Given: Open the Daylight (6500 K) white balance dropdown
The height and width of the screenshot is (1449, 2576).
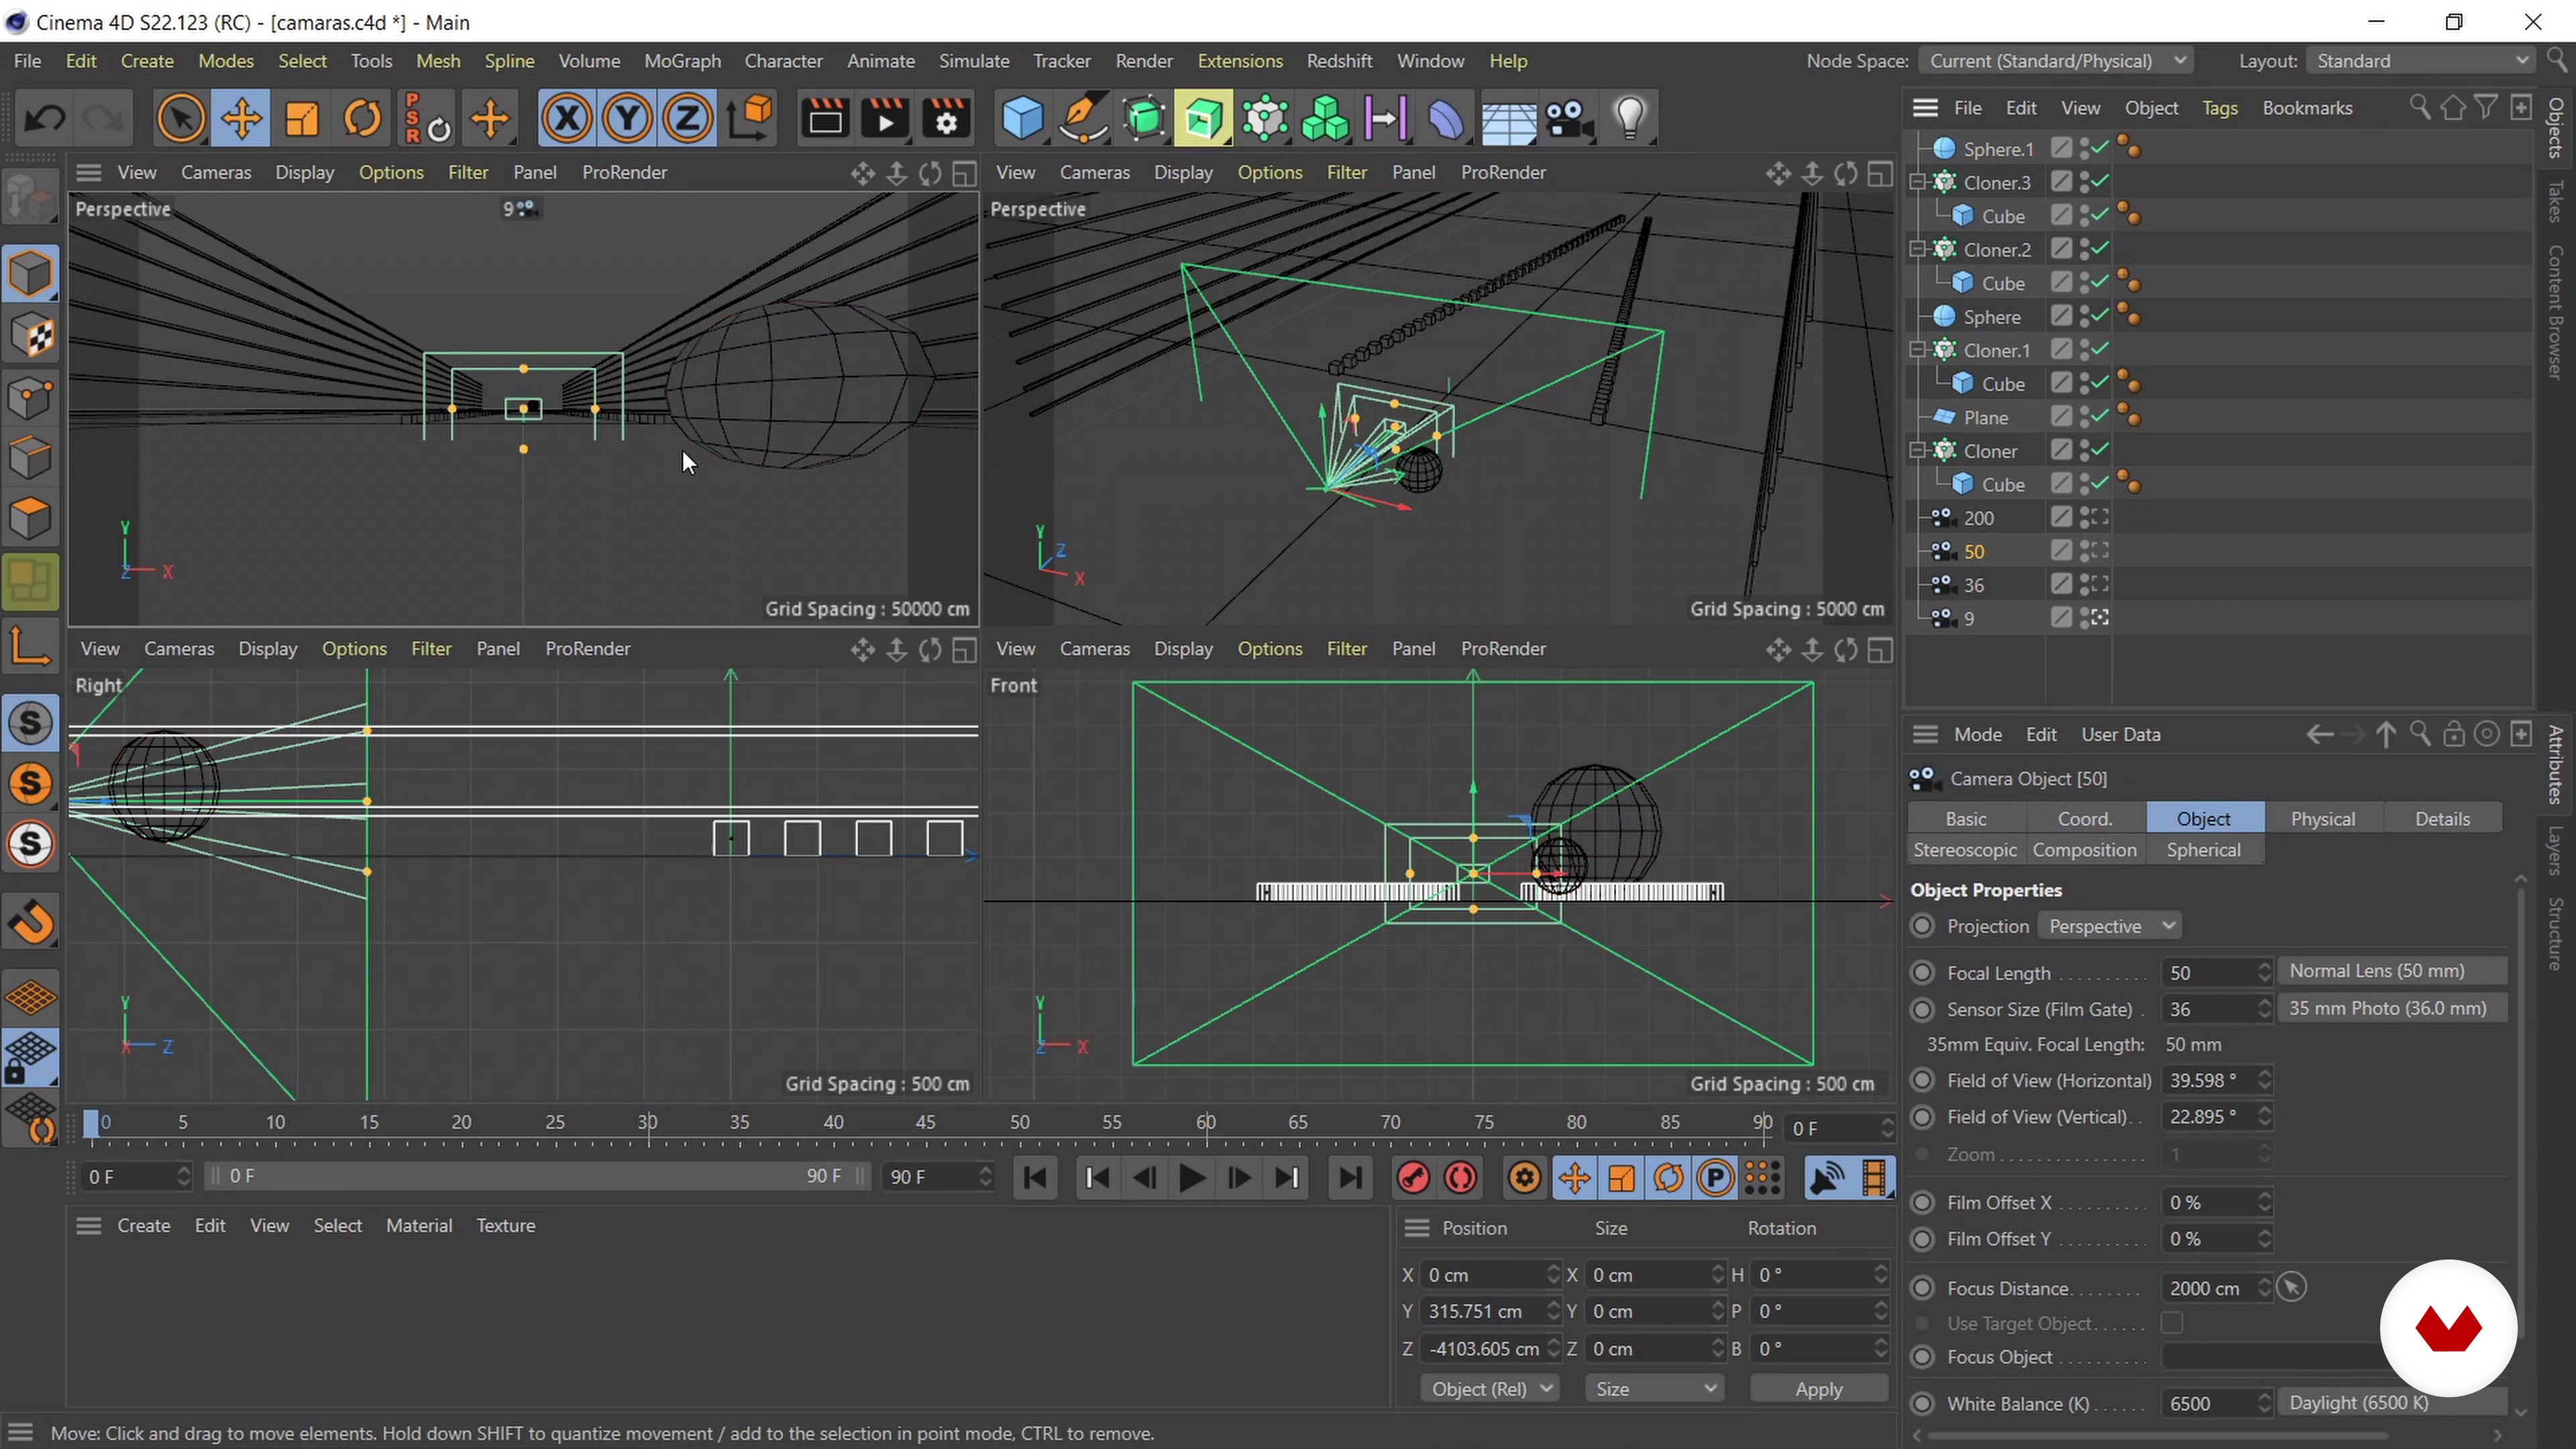Looking at the screenshot, I should [x=2392, y=1403].
